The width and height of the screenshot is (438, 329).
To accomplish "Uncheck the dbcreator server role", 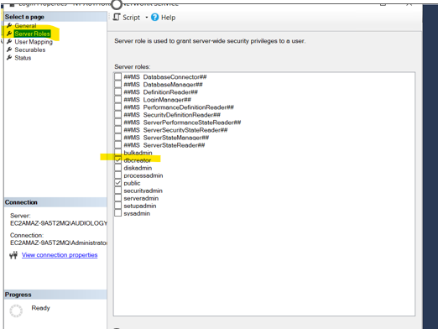I will pyautogui.click(x=118, y=160).
